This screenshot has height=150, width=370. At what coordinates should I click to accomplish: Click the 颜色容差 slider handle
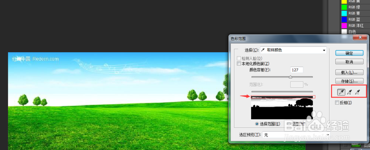coord(290,77)
